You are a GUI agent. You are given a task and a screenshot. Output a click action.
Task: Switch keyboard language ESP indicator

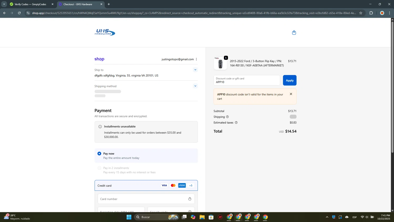tap(355, 217)
